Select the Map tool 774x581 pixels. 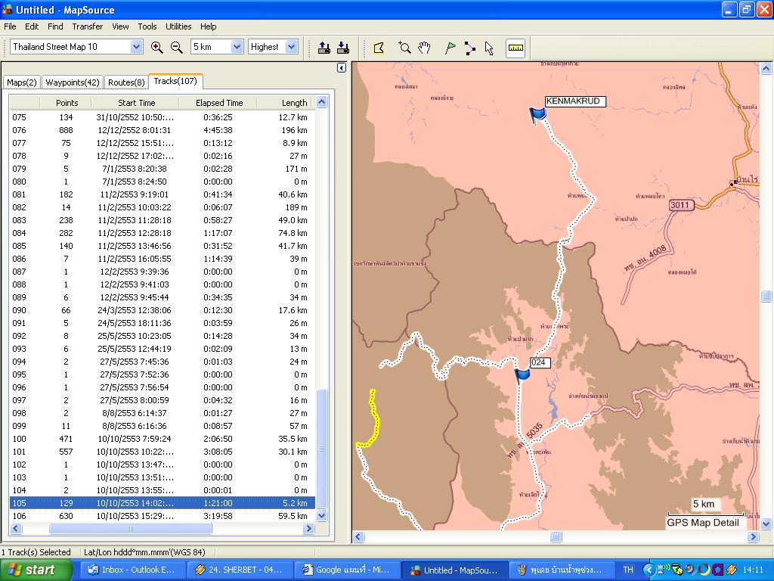pyautogui.click(x=379, y=48)
